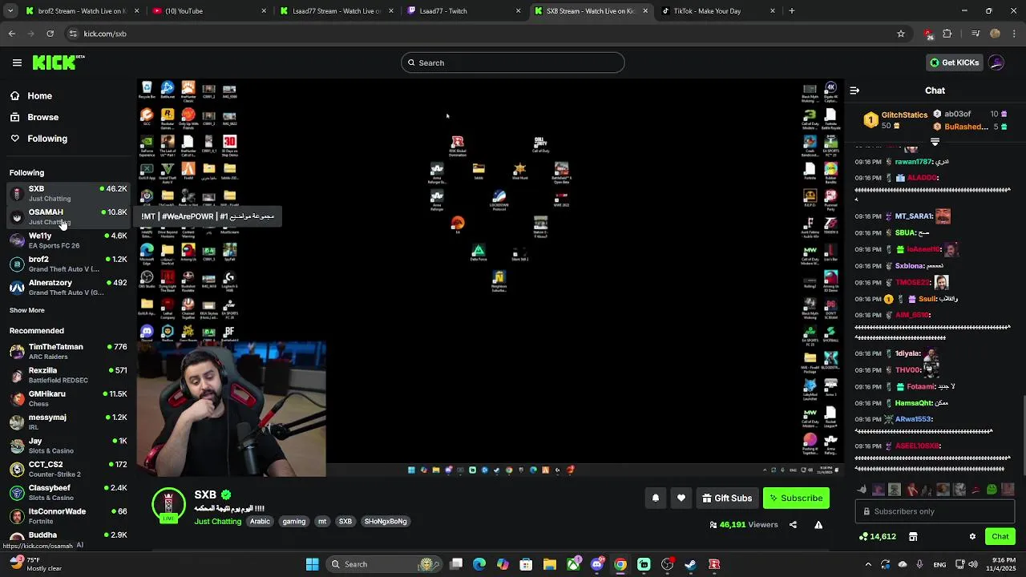Open GMHikaru recommended channel
Image resolution: width=1026 pixels, height=577 pixels.
[68, 398]
